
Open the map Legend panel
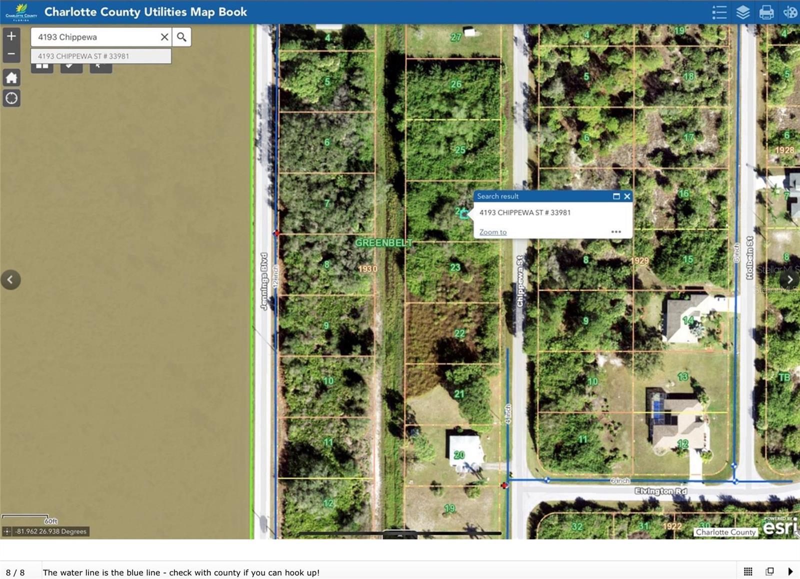[x=719, y=12]
